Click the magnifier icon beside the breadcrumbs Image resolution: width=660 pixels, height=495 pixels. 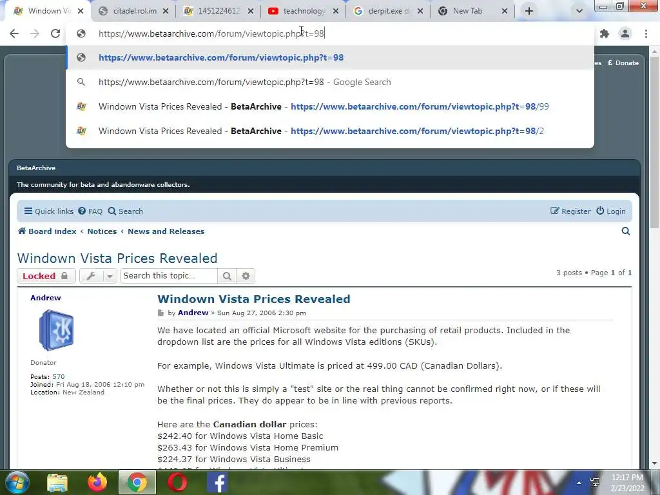tap(626, 231)
